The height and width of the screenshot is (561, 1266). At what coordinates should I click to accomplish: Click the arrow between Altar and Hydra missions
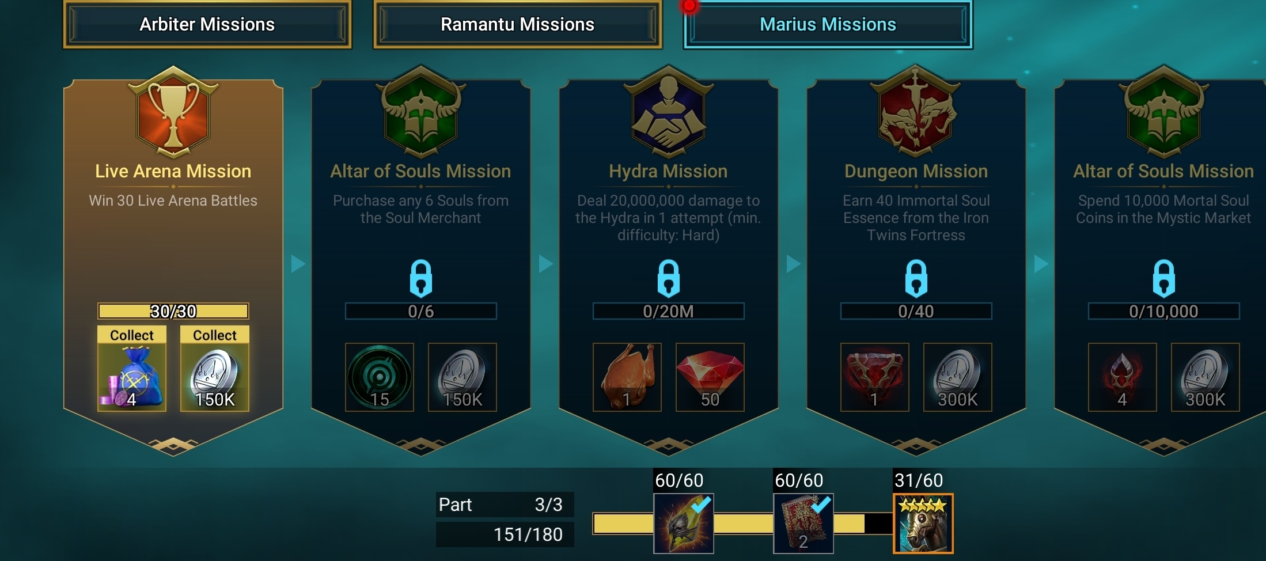point(545,264)
